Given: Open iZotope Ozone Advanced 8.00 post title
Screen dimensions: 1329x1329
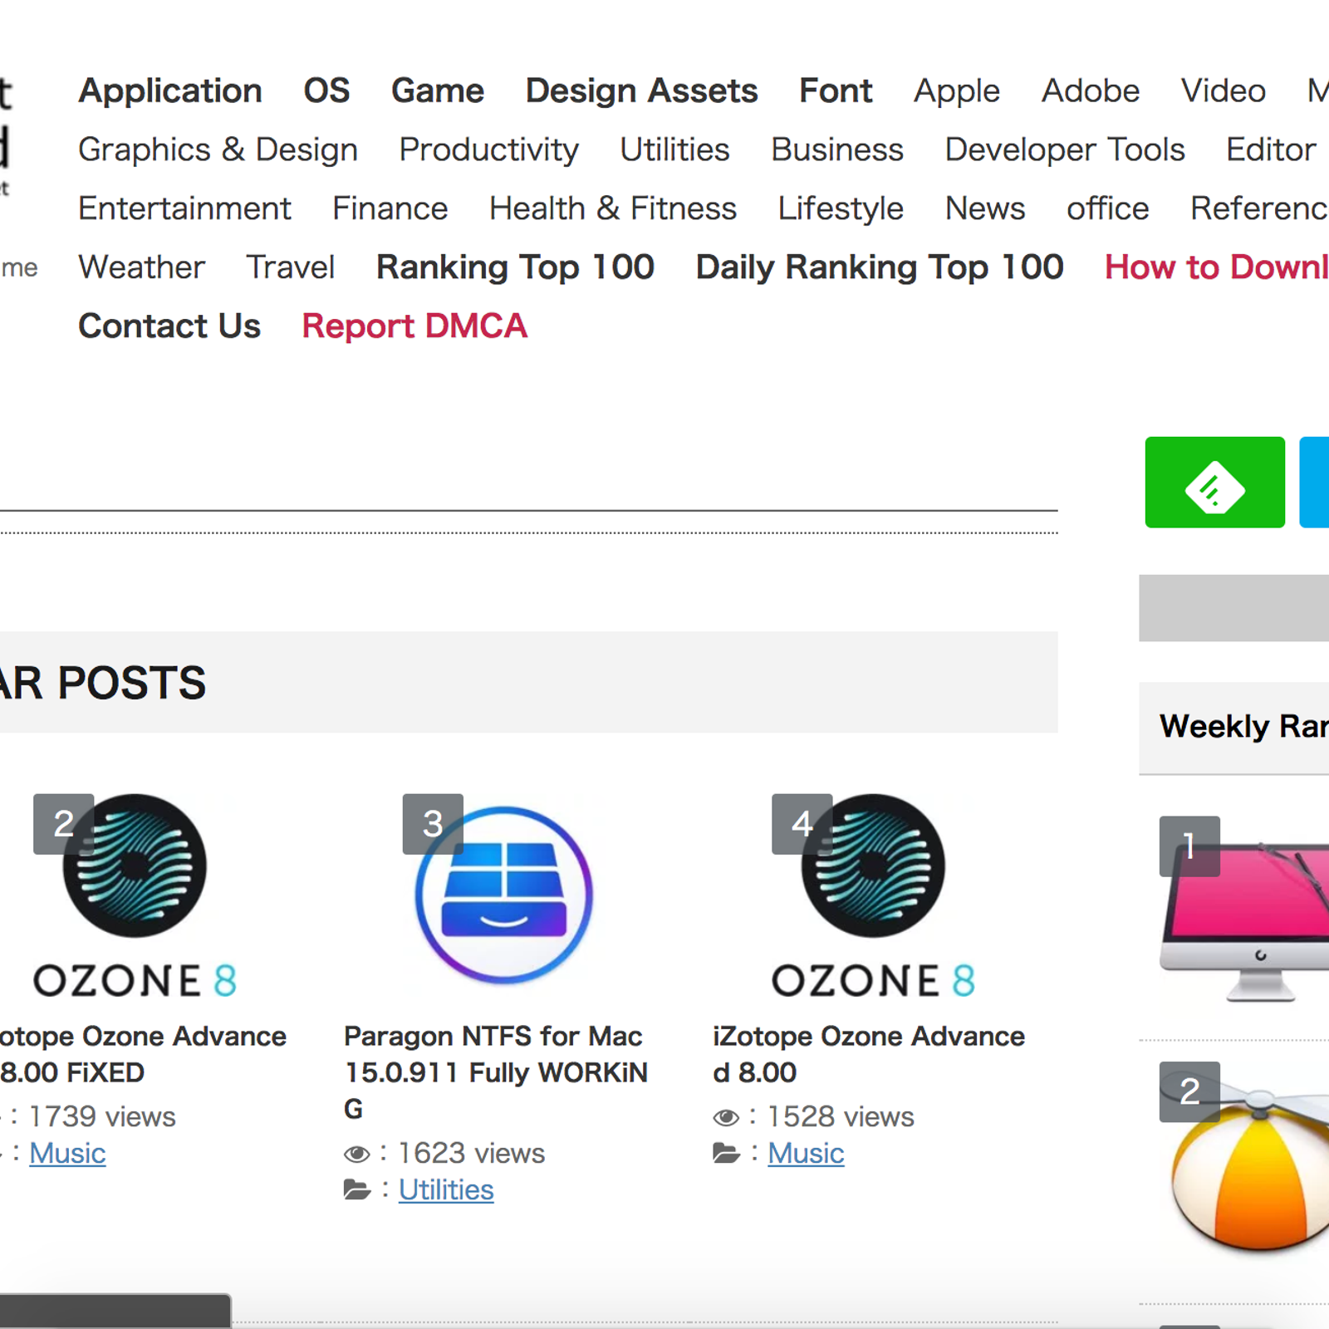Looking at the screenshot, I should (x=869, y=1054).
